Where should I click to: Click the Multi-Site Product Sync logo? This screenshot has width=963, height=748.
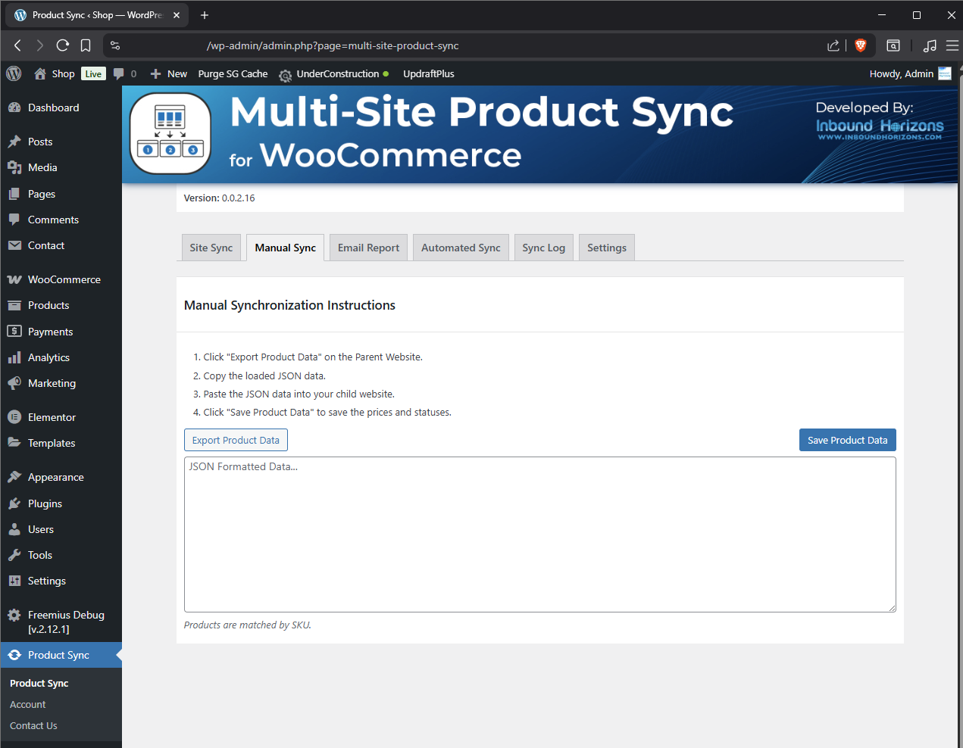tap(170, 133)
